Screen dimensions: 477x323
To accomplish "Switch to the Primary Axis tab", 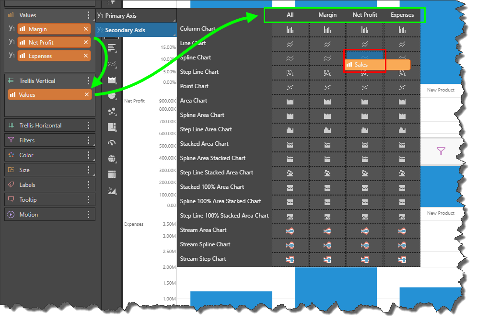I will coord(121,16).
